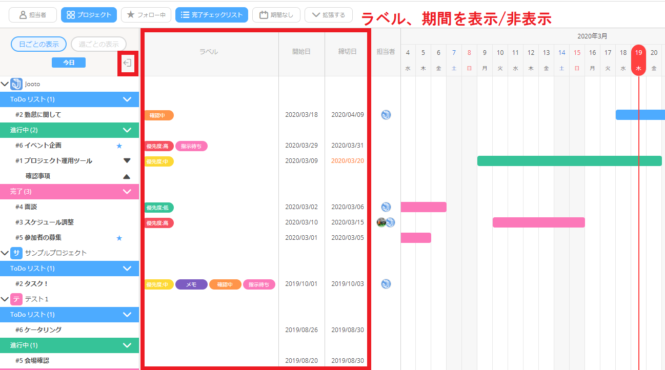Click the ラベル column header

click(209, 52)
